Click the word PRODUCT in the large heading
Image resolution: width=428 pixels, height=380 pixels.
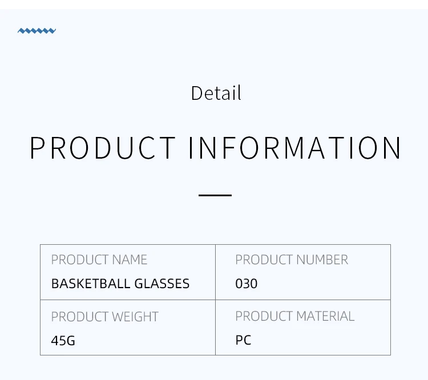103,148
